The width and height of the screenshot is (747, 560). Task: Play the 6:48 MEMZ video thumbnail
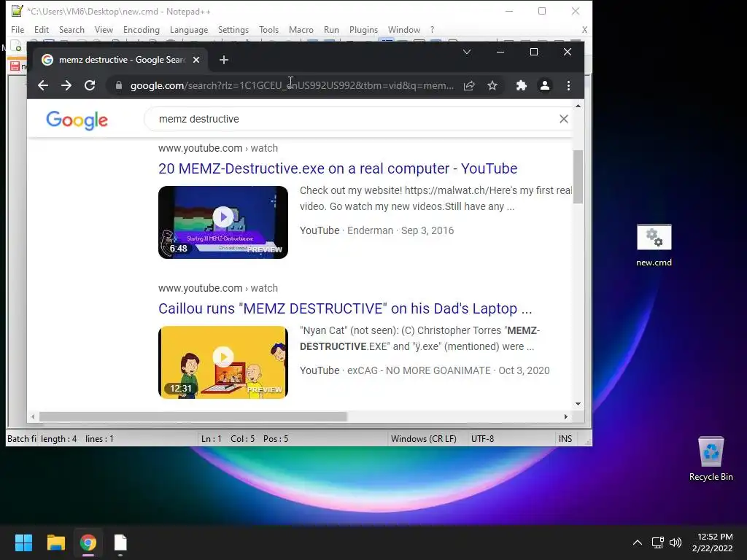pos(223,222)
